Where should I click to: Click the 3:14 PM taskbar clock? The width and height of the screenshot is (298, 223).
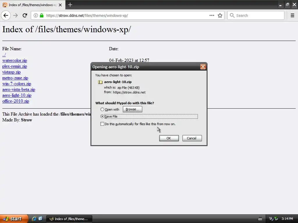point(287,219)
